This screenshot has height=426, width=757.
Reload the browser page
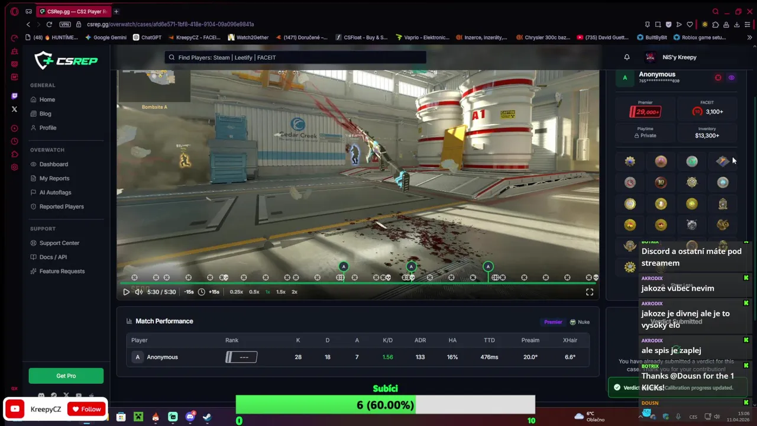[49, 24]
